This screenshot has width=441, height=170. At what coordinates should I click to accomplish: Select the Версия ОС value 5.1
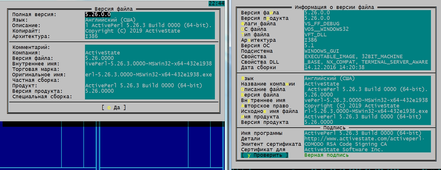[x=368, y=46]
